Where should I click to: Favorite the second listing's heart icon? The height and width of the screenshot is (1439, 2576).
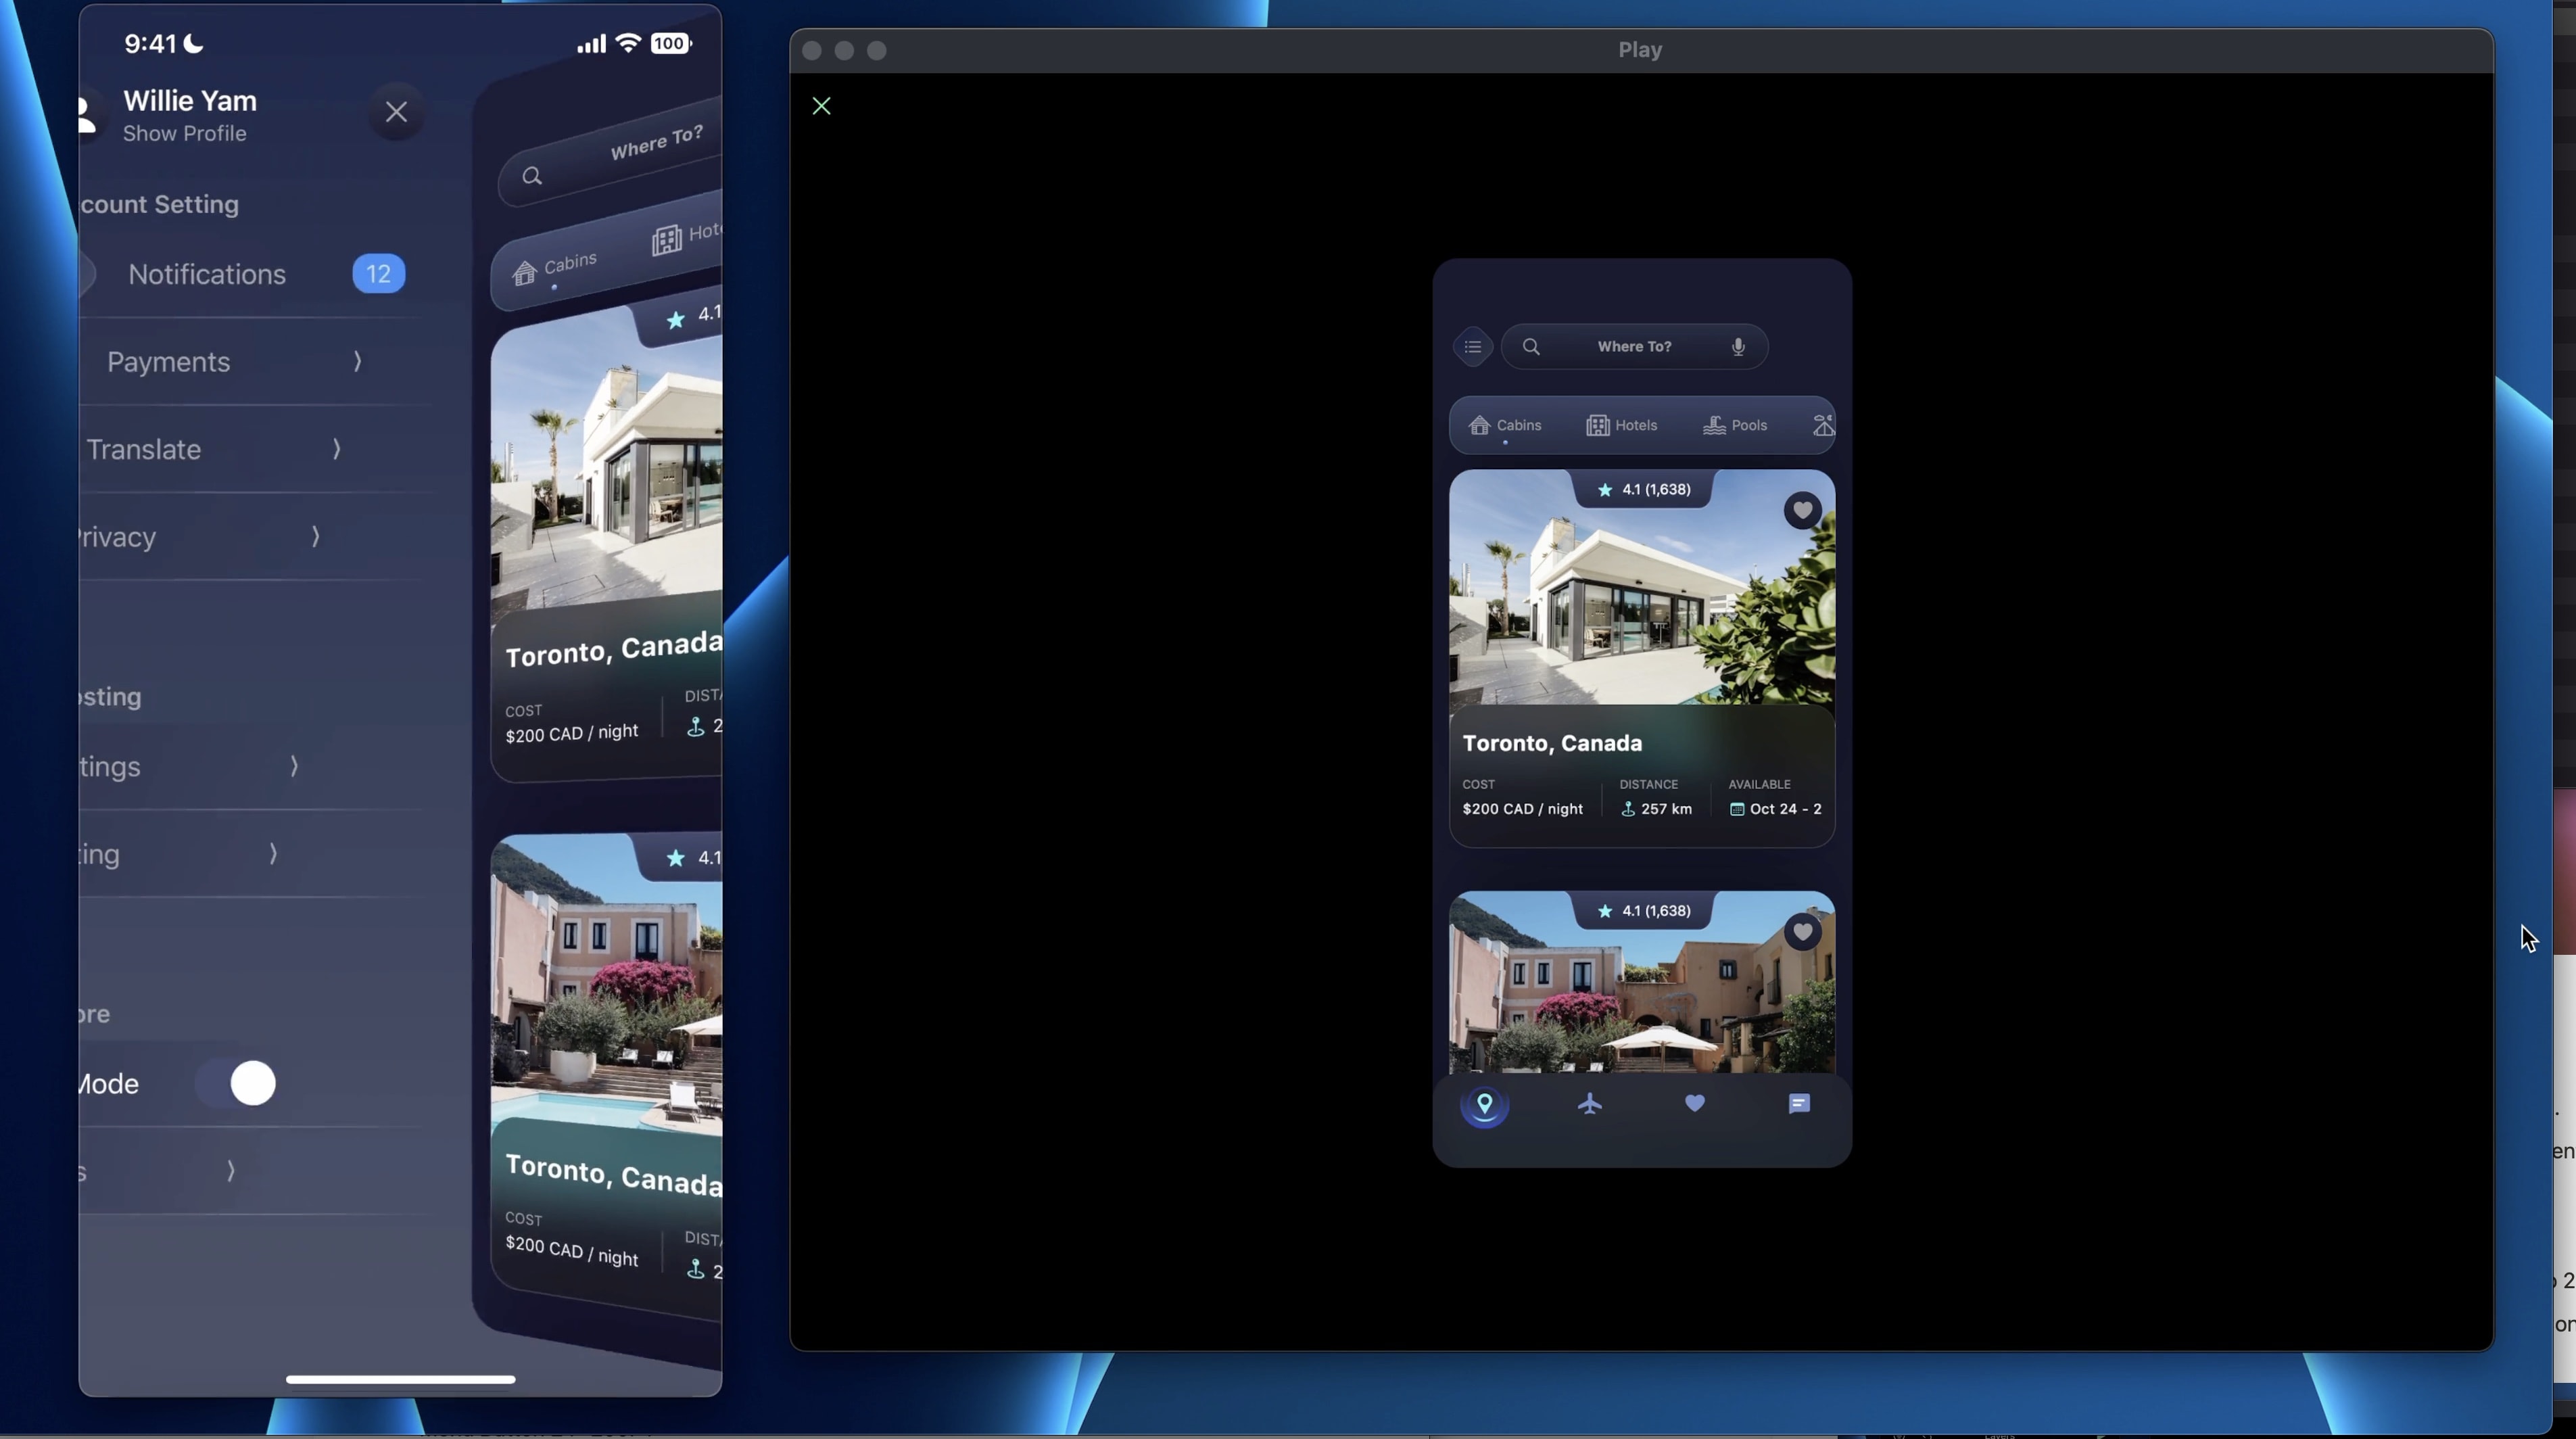(x=1802, y=932)
